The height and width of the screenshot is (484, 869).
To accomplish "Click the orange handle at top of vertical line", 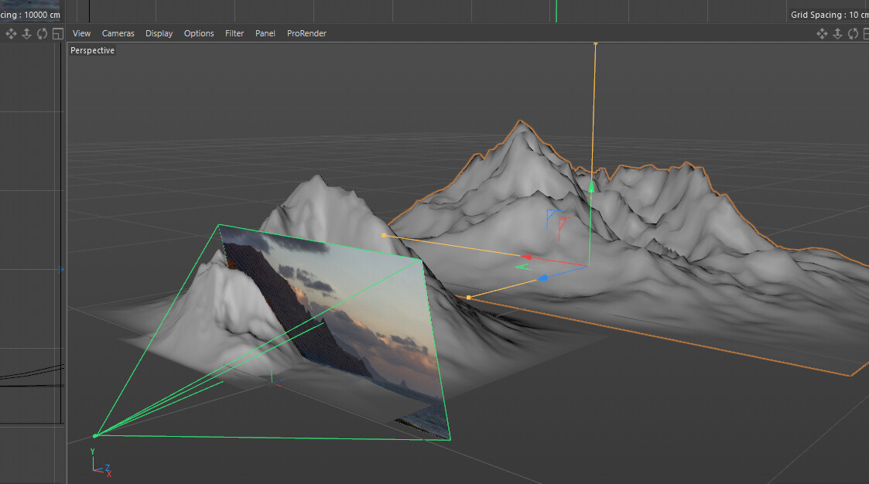I will [x=596, y=44].
